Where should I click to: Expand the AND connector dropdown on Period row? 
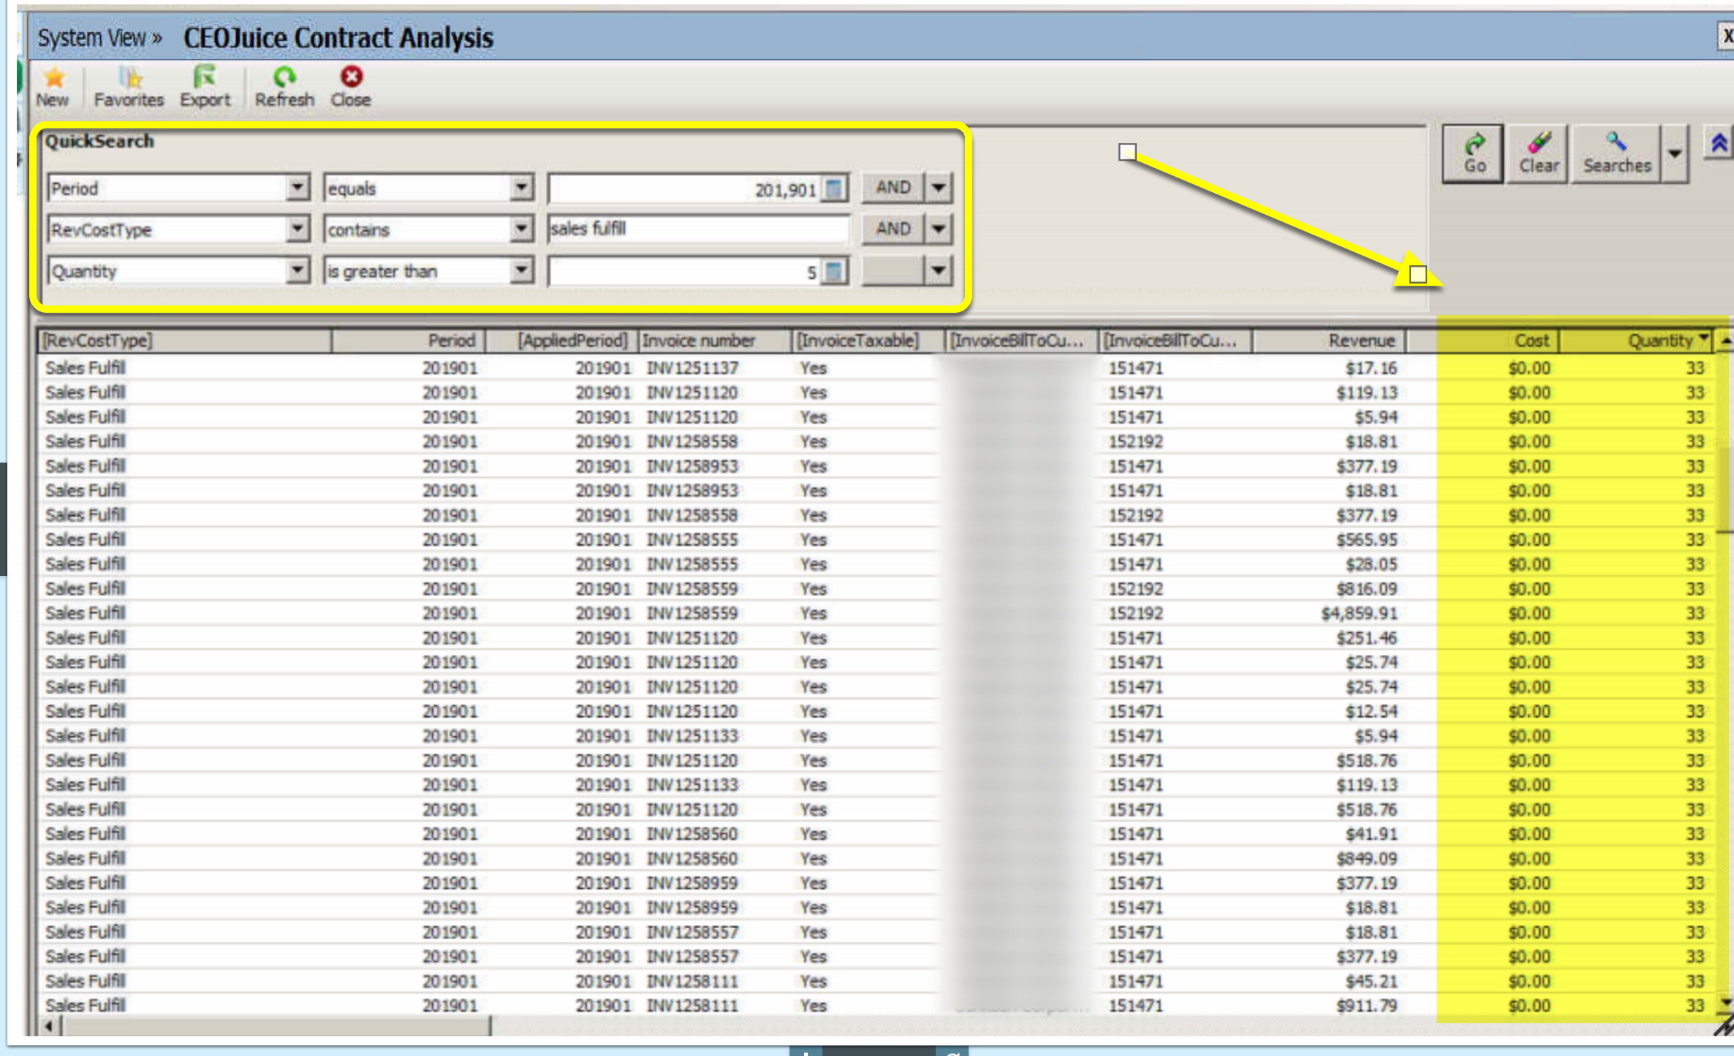pos(939,188)
